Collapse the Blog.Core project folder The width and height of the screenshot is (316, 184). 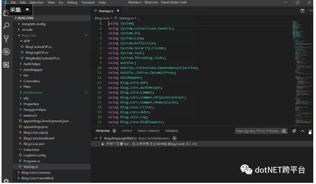click(19, 35)
